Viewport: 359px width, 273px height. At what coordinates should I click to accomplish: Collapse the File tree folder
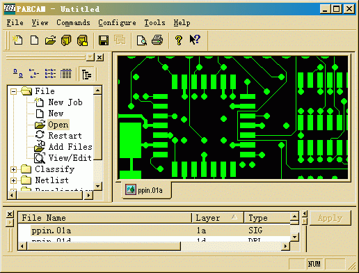(13, 91)
